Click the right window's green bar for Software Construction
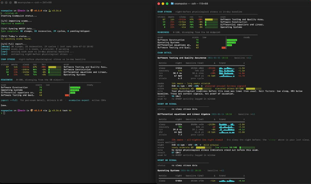Screen dimensions: 311x184 [x=232, y=40]
